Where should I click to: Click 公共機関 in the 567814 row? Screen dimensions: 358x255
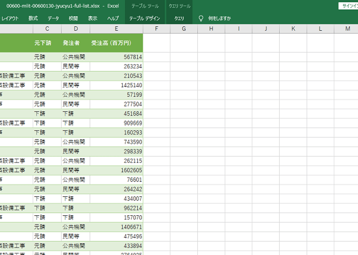tap(74, 57)
